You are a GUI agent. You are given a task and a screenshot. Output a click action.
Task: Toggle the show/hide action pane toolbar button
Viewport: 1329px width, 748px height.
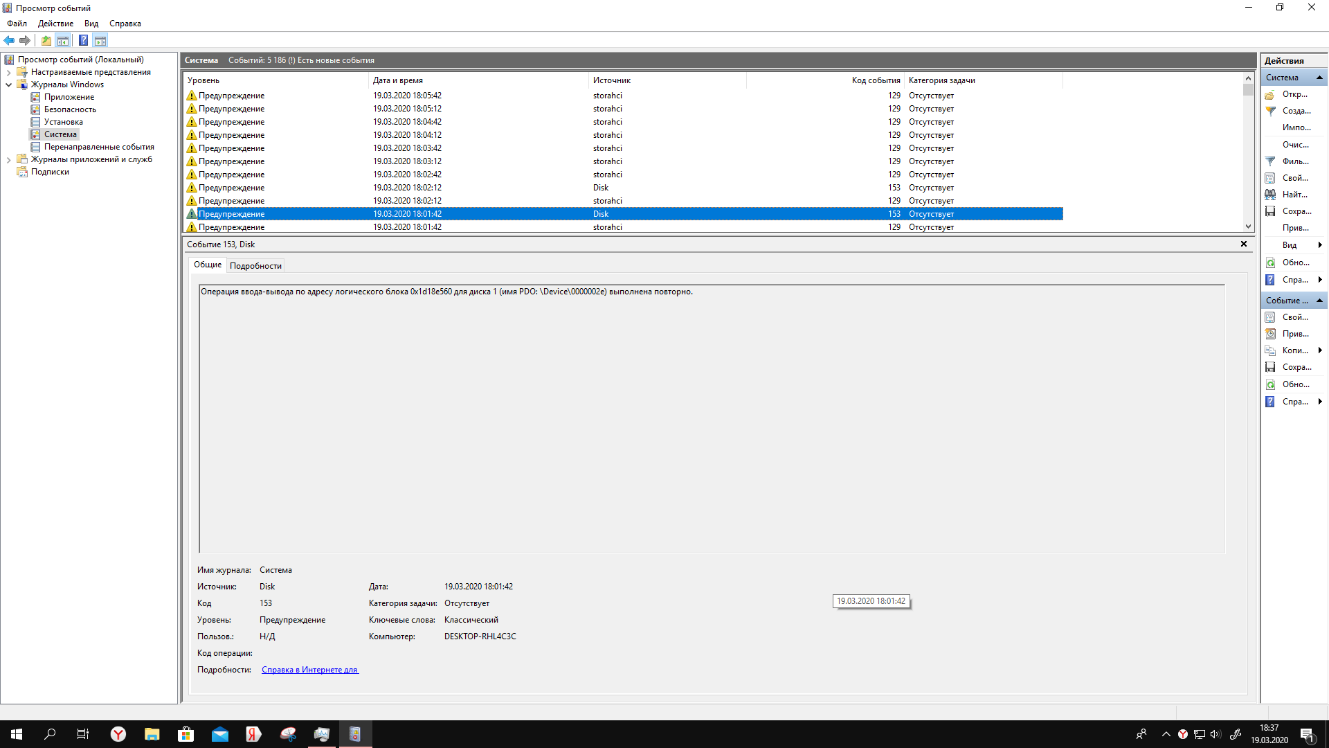(100, 40)
